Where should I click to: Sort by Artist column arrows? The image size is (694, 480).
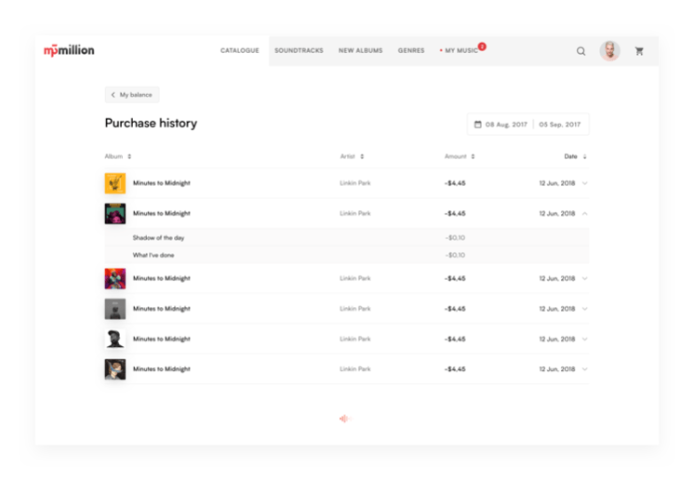362,156
